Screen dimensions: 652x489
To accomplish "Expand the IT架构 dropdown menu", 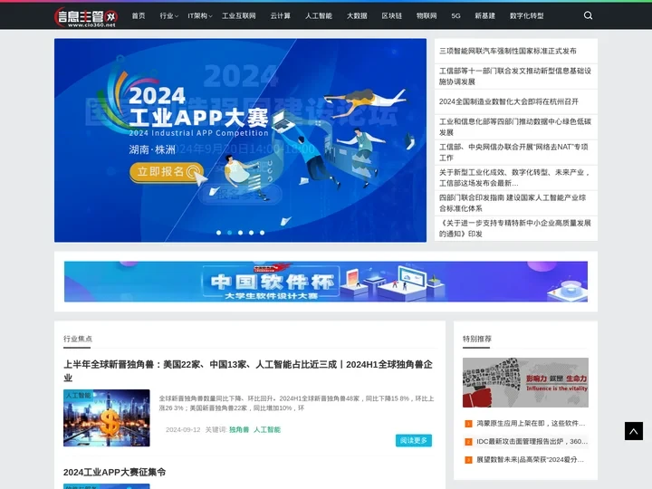I will [199, 15].
